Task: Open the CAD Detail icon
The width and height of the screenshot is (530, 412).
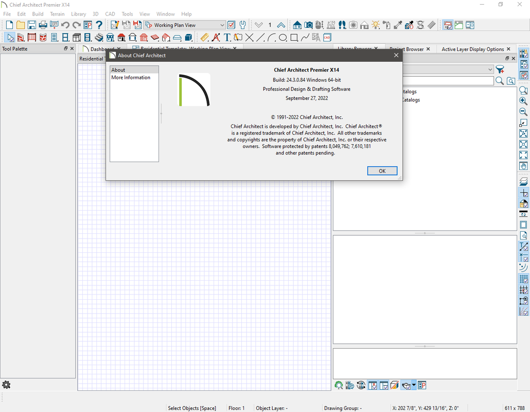Action: (x=327, y=38)
